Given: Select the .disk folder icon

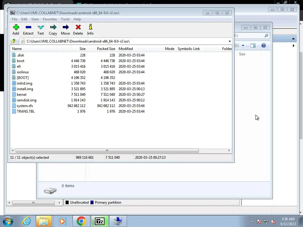Looking at the screenshot, I should point(14,55).
